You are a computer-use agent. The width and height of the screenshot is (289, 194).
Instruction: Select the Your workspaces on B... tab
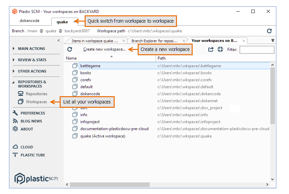214,41
